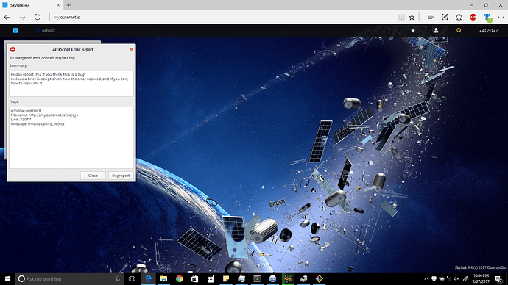Viewport: 508px width, 285px height.
Task: Open the Action Center notification icon
Action: coord(498,278)
